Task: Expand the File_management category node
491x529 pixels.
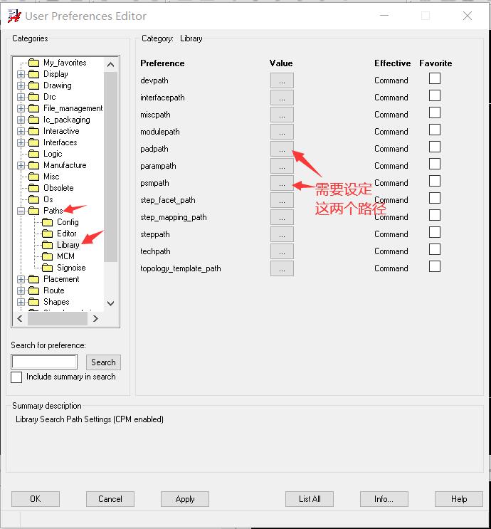Action: tap(21, 109)
